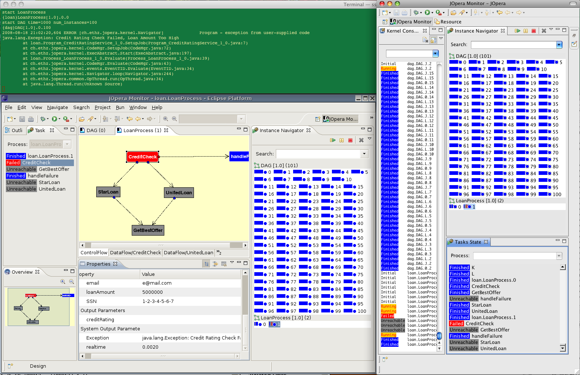
Task: Click Zoom out magnifier in Eclipse Platform toolbar
Action: (175, 119)
